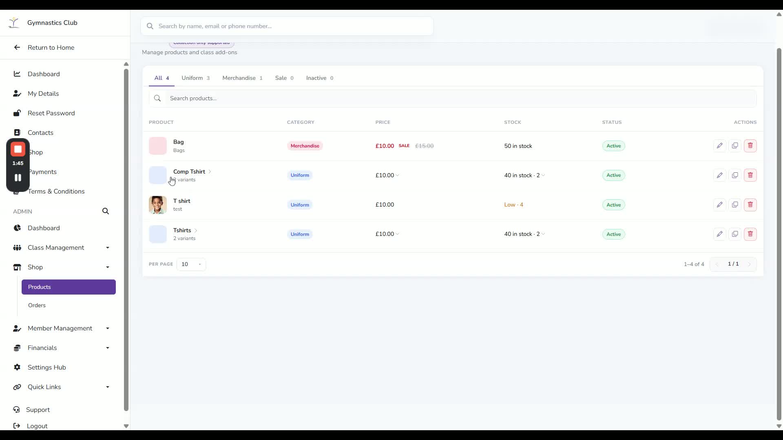Viewport: 783px width, 440px height.
Task: Duplicate the Comp Tshirt product
Action: coord(735,175)
